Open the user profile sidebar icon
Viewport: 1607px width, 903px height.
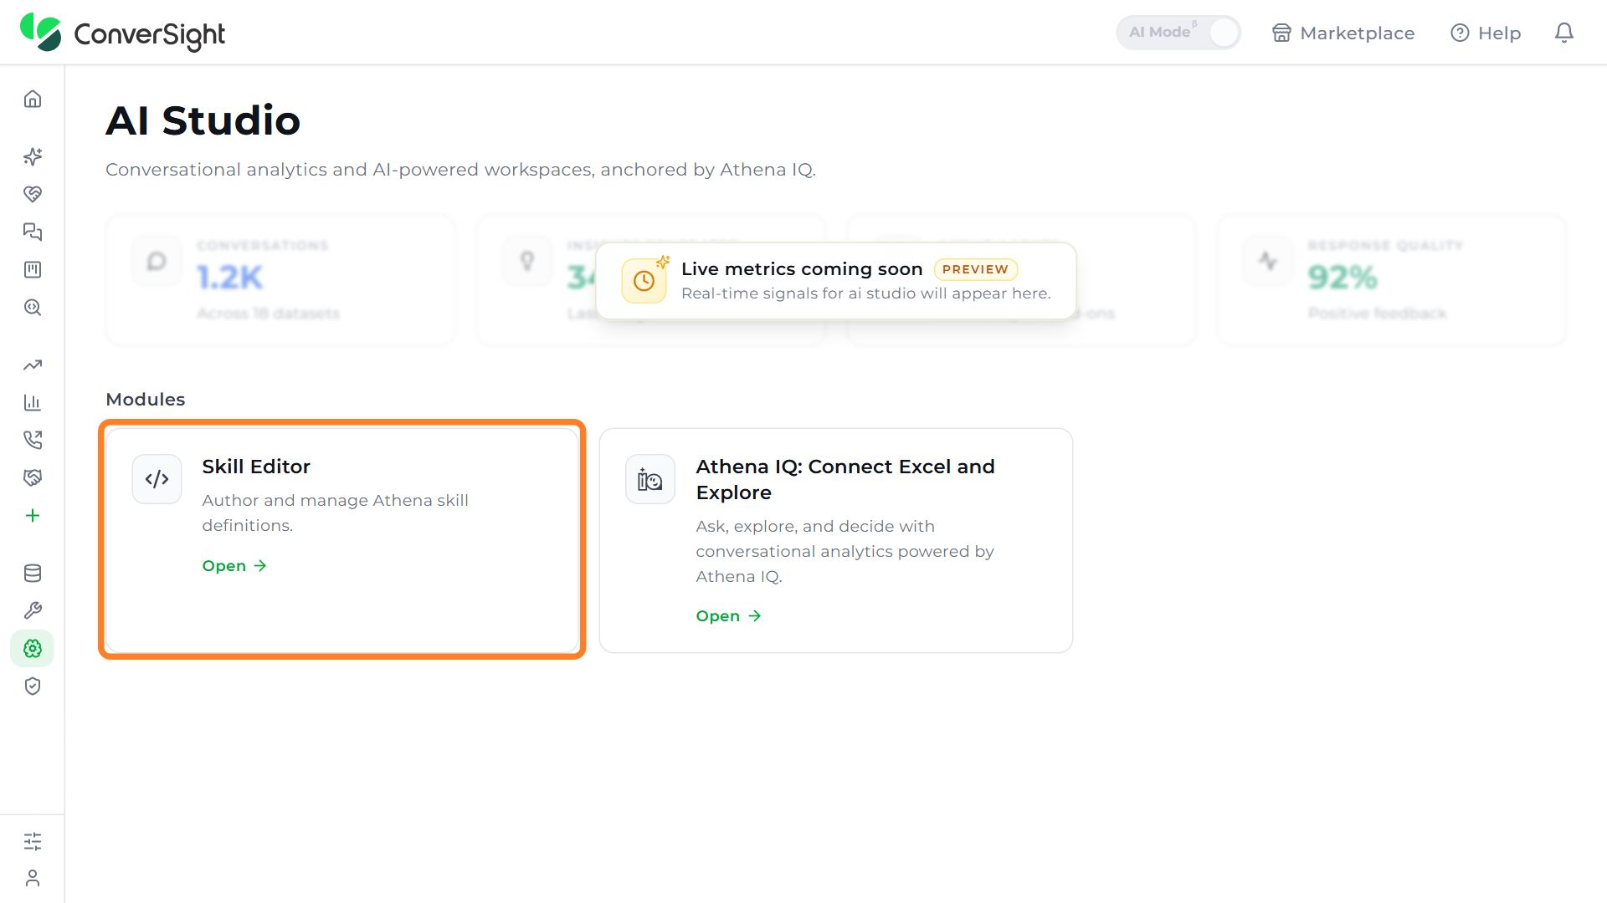pyautogui.click(x=33, y=878)
